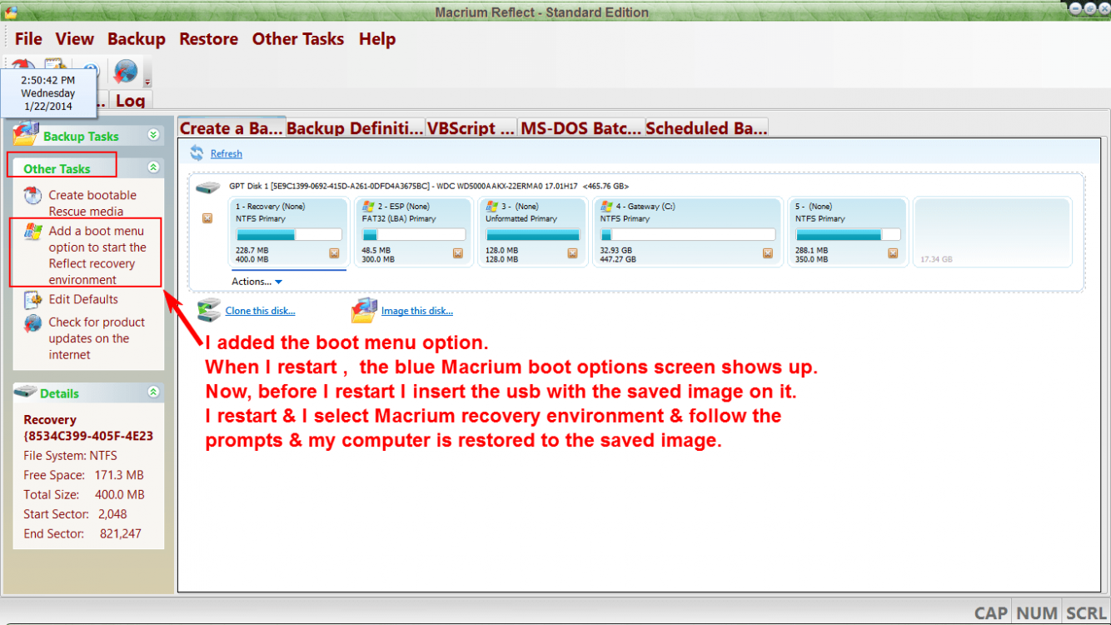The height and width of the screenshot is (625, 1111).
Task: Expand the Backup Tasks panel chevron
Action: pos(153,135)
